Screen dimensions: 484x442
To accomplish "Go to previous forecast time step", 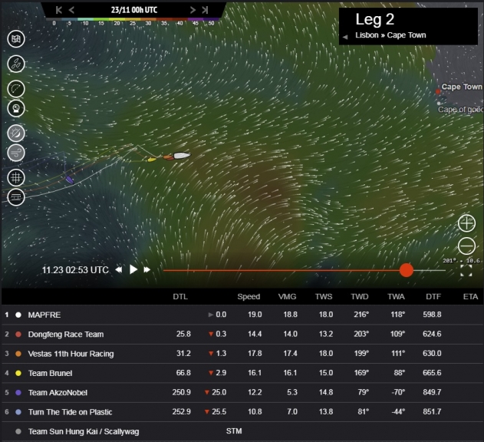I will [71, 10].
